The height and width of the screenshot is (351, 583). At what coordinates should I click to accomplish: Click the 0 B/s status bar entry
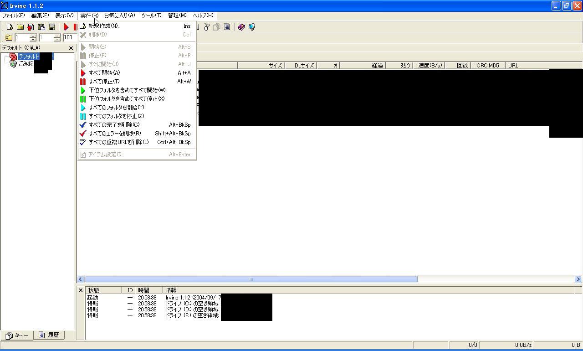pyautogui.click(x=506, y=345)
